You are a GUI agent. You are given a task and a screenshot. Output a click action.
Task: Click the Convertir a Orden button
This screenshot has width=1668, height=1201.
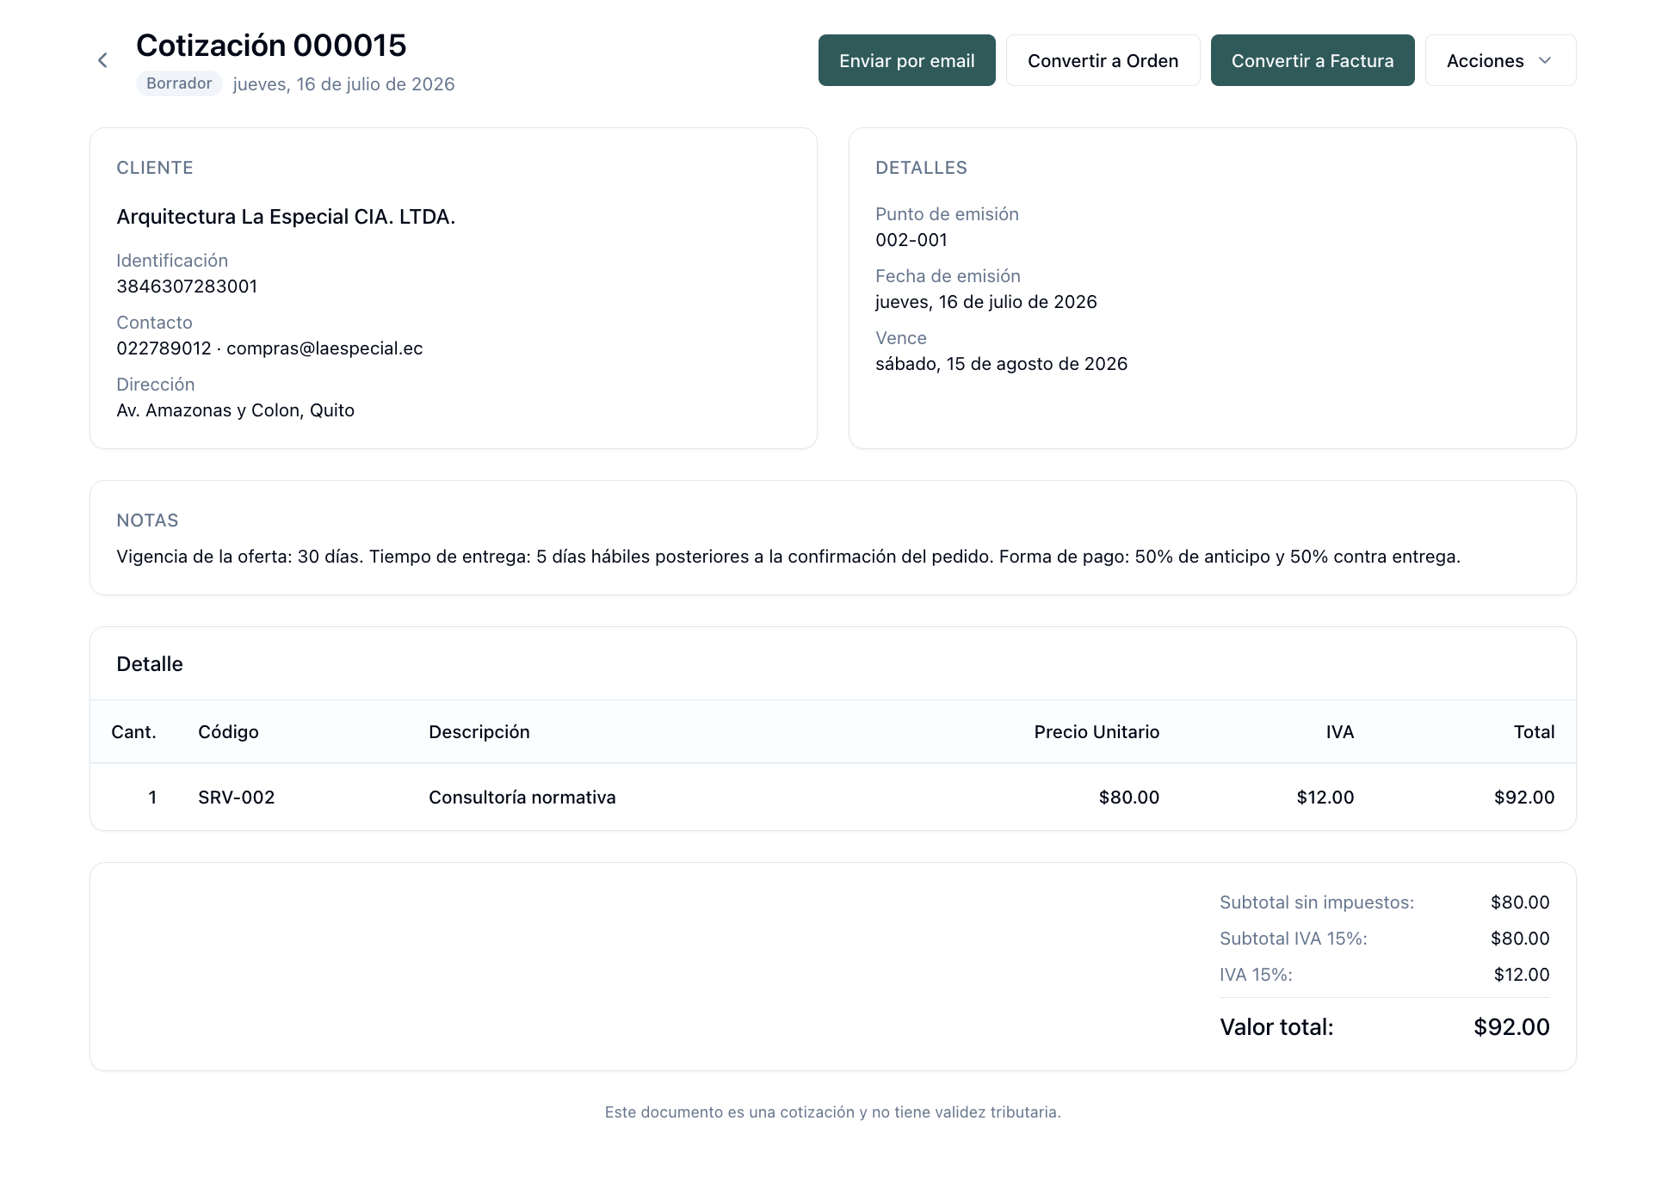pos(1103,60)
